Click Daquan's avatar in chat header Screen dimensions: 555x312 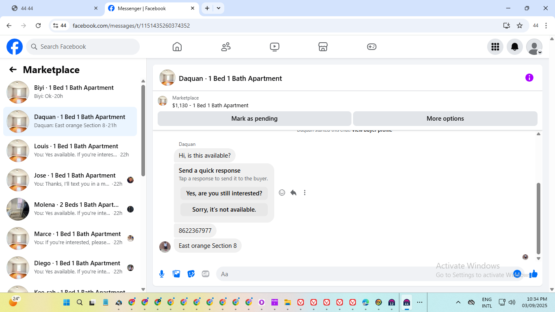coord(167,78)
